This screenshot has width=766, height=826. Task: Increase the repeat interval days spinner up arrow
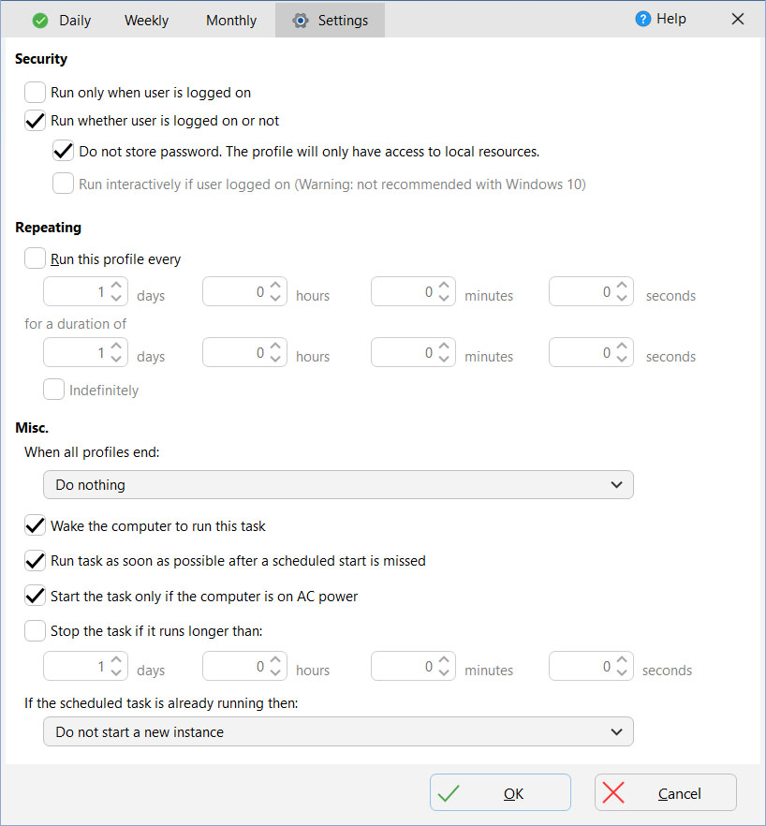coord(116,286)
